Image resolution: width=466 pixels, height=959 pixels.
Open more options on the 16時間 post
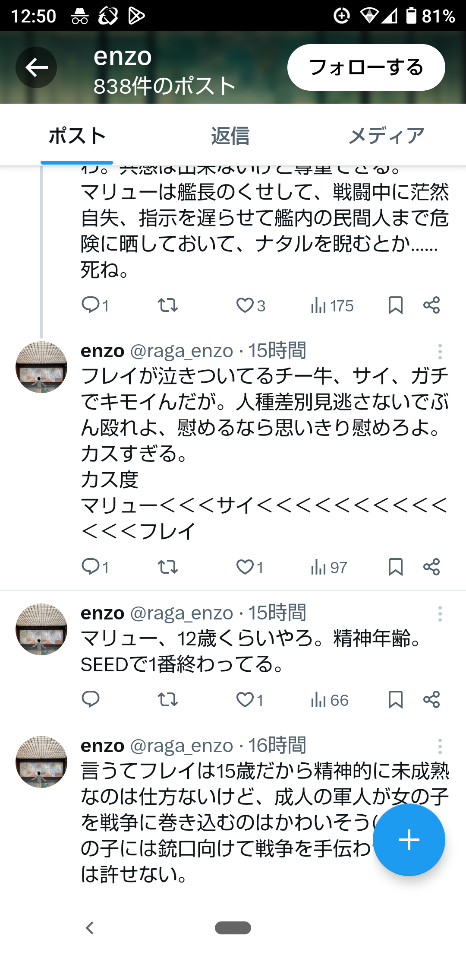pos(440,746)
